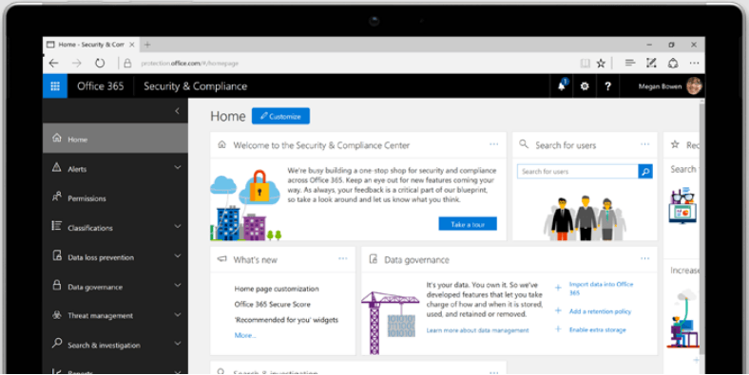Open Threat management sidebar item
The height and width of the screenshot is (375, 749).
115,315
